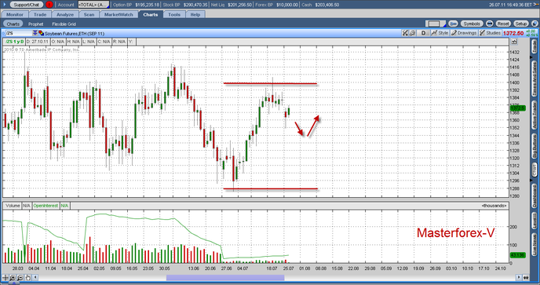The height and width of the screenshot is (285, 540).
Task: Click the green 43.136 volume bubble
Action: pos(517,255)
